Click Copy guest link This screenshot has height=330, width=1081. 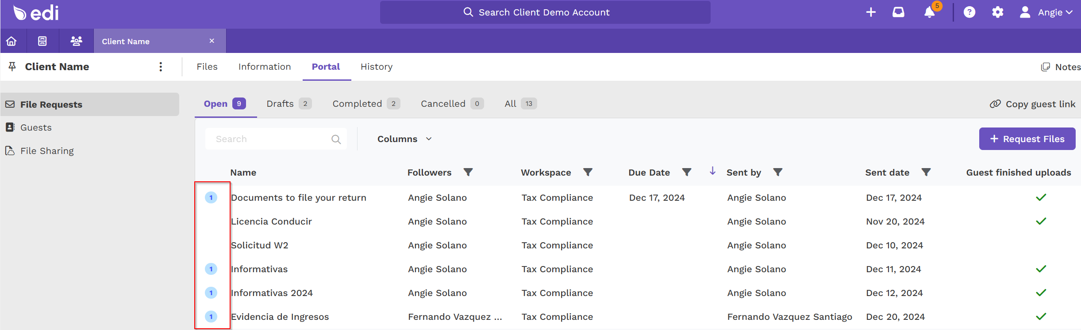(x=1032, y=104)
